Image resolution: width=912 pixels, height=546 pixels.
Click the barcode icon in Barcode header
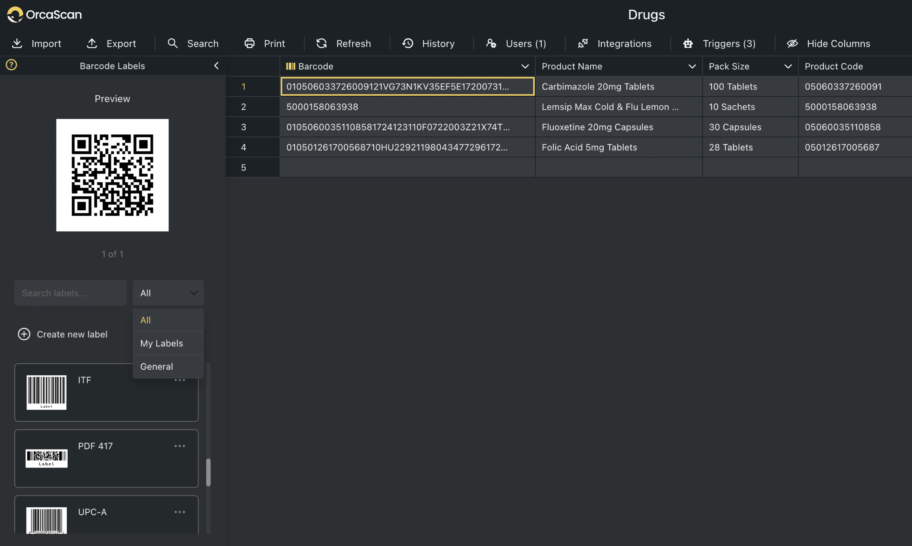click(291, 66)
